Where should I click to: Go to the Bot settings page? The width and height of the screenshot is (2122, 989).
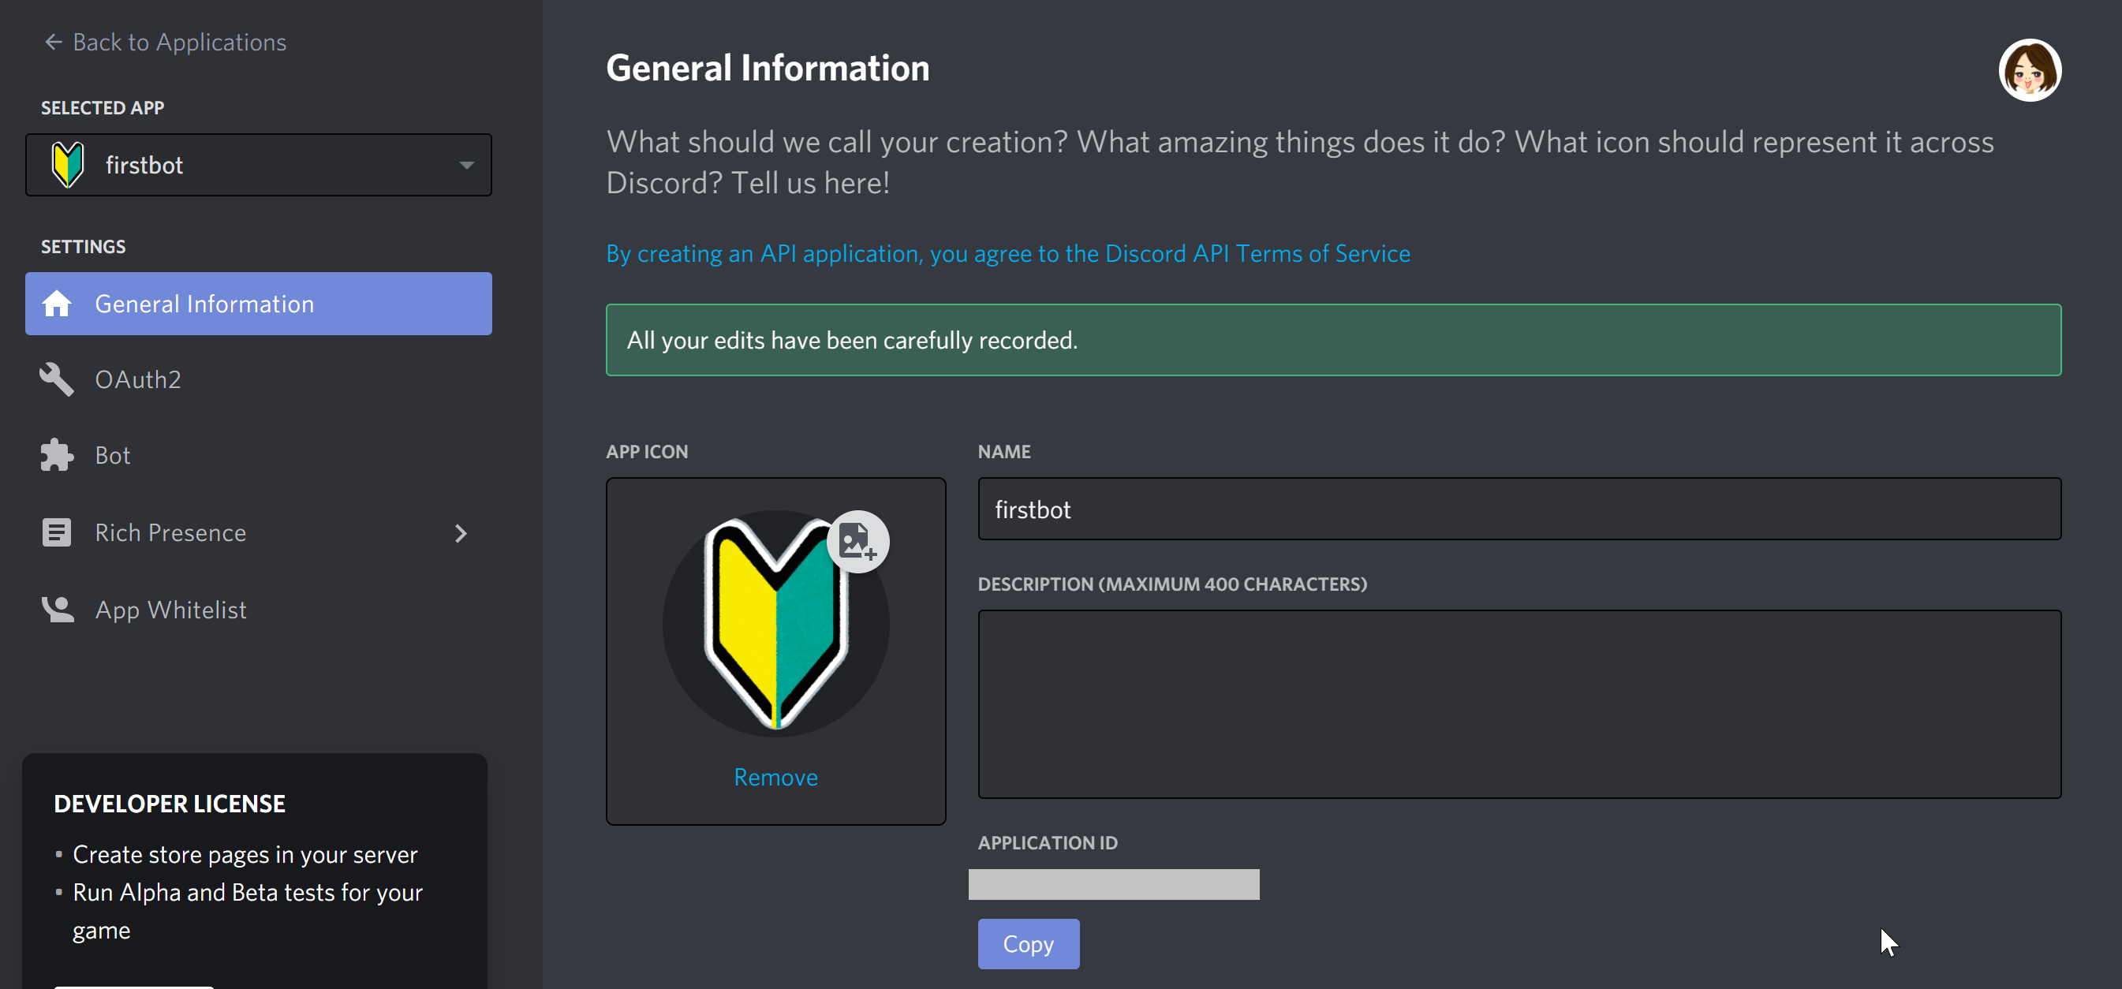pyautogui.click(x=113, y=455)
